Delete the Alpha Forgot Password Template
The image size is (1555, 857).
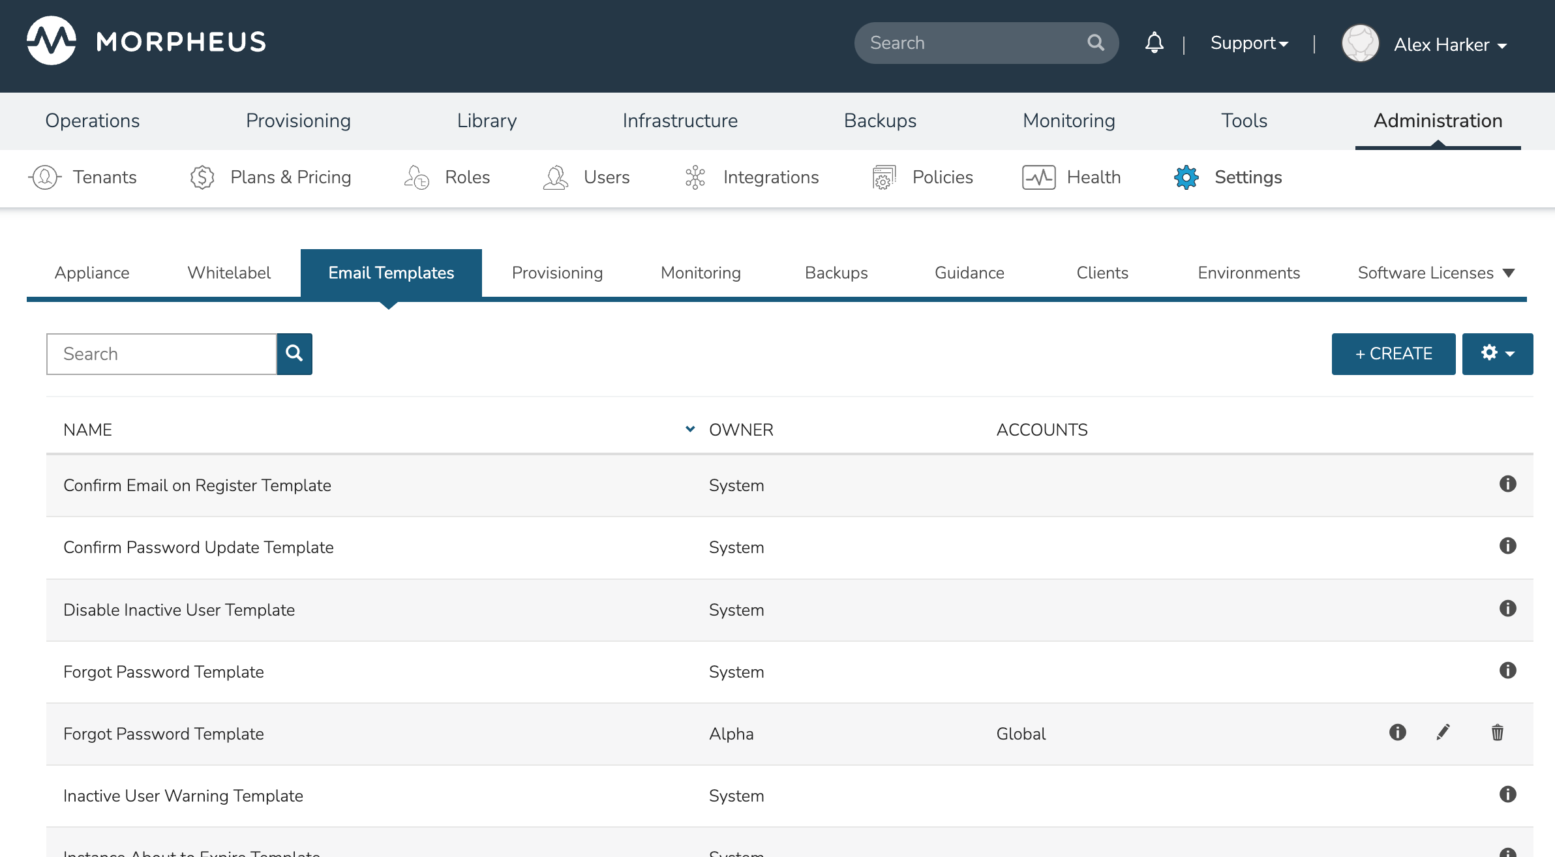tap(1497, 732)
